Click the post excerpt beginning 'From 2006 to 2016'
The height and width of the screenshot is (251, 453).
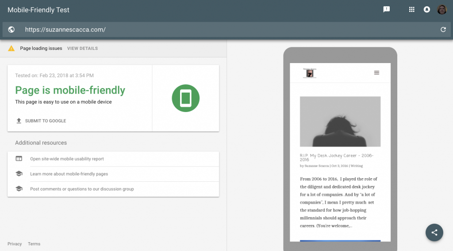click(338, 202)
